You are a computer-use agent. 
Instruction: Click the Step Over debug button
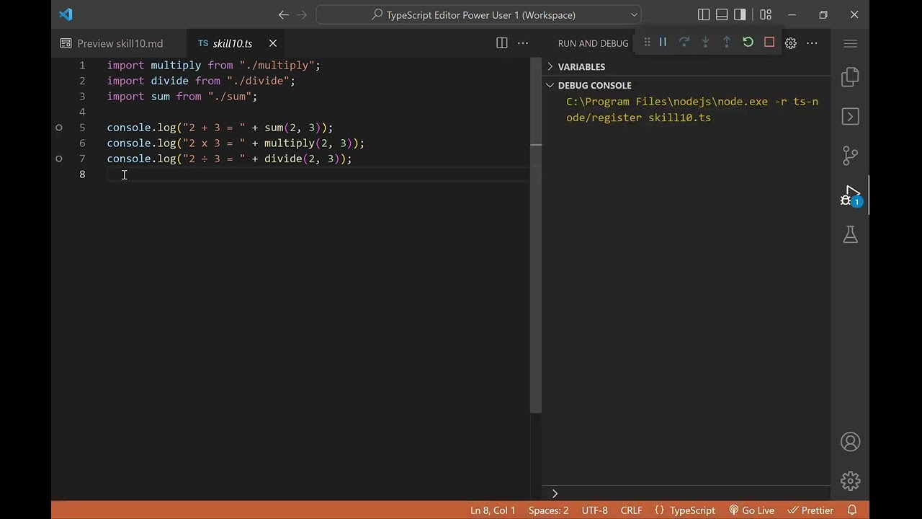[x=684, y=43]
